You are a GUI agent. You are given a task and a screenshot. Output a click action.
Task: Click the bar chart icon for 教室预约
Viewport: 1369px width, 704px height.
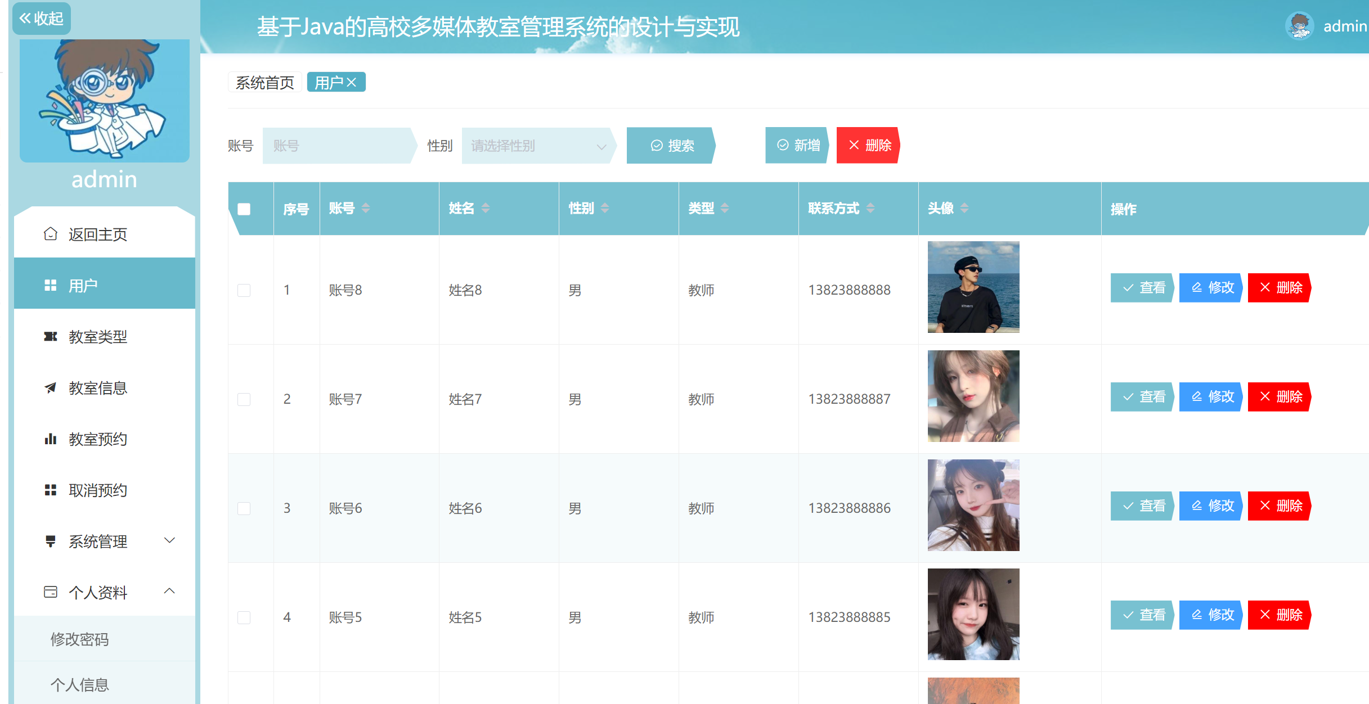[x=51, y=439]
